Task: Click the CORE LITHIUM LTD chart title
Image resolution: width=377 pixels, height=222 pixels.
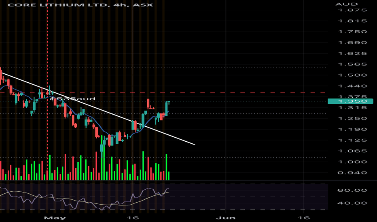Action: (x=80, y=5)
